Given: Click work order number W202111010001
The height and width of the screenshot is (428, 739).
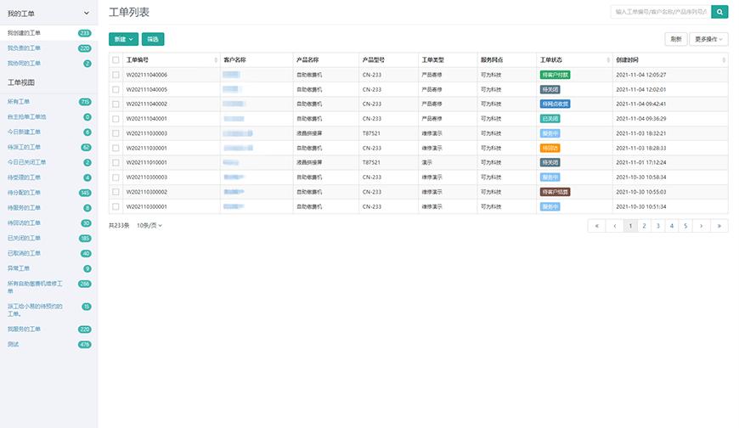Looking at the screenshot, I should click(147, 162).
